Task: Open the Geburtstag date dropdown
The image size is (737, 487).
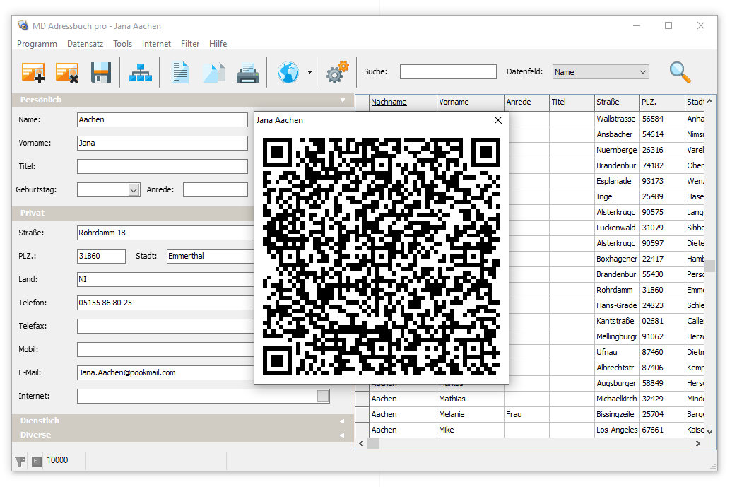Action: pos(134,189)
